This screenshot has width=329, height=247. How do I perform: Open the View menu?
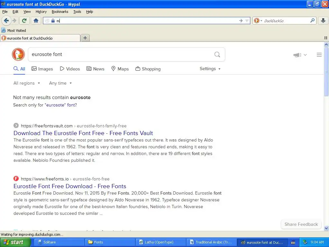coord(27,12)
